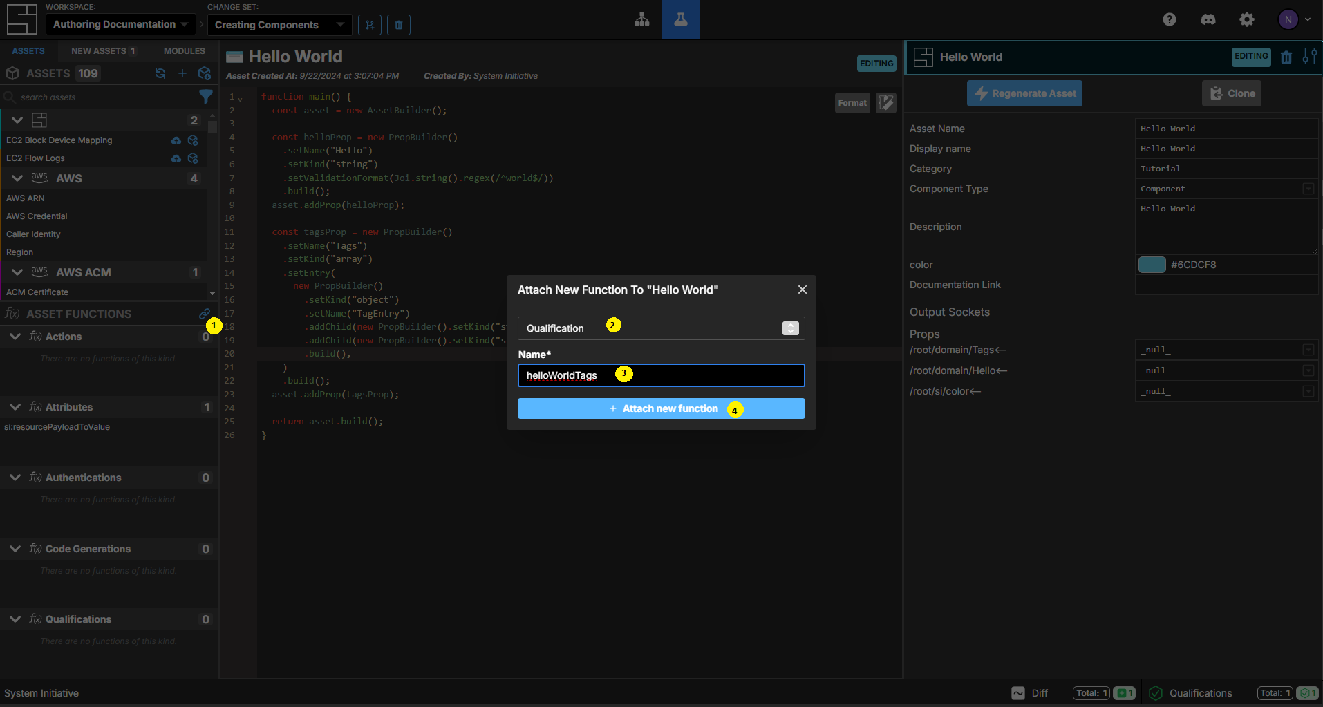Open the function kind Qualification dropdown

point(661,328)
